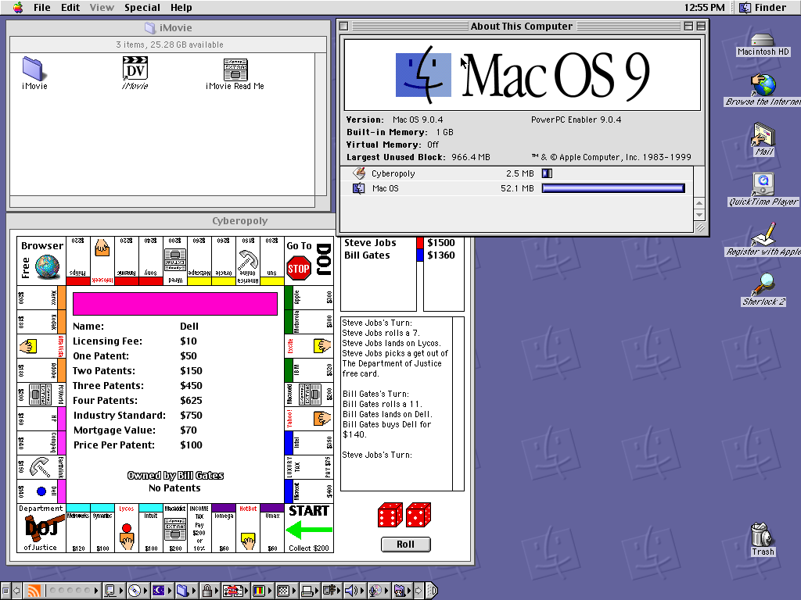Open the Edit menu

pyautogui.click(x=70, y=7)
